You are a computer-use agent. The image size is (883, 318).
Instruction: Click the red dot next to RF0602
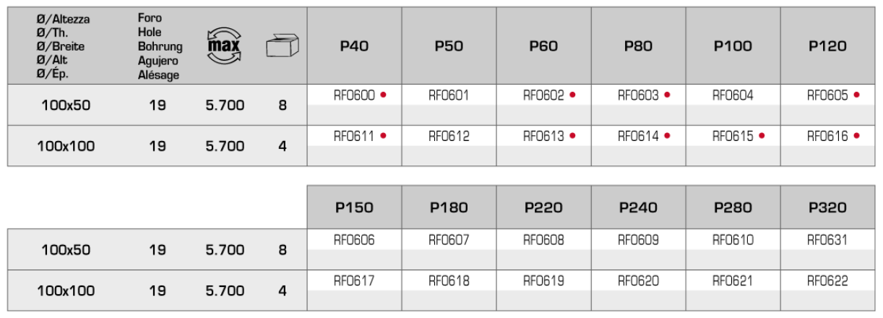[572, 95]
